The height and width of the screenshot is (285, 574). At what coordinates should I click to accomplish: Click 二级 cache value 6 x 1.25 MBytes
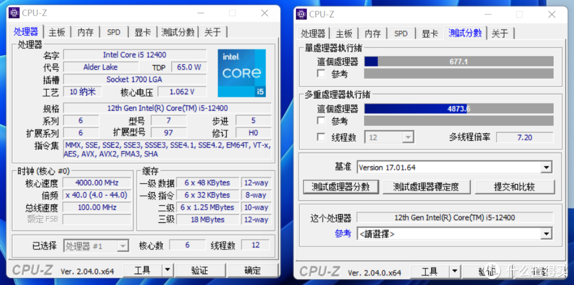(207, 208)
